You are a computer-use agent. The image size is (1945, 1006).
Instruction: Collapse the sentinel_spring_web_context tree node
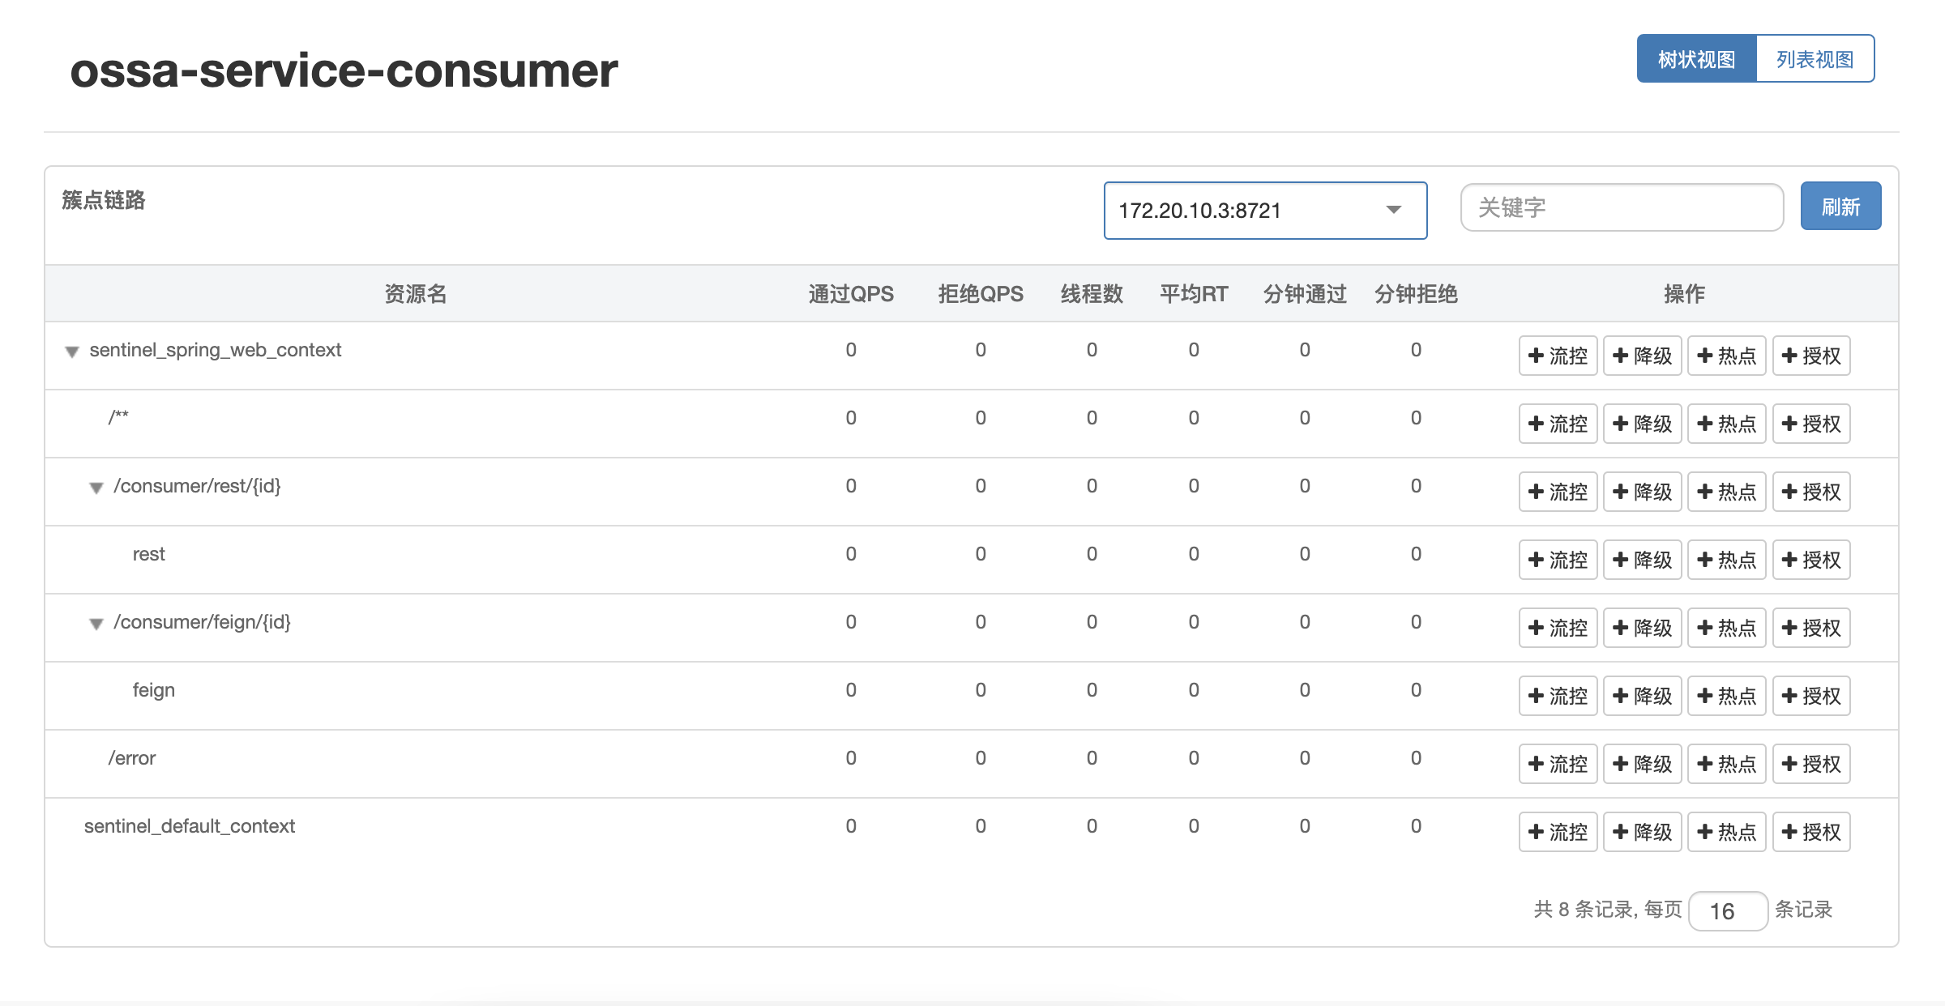click(x=72, y=352)
